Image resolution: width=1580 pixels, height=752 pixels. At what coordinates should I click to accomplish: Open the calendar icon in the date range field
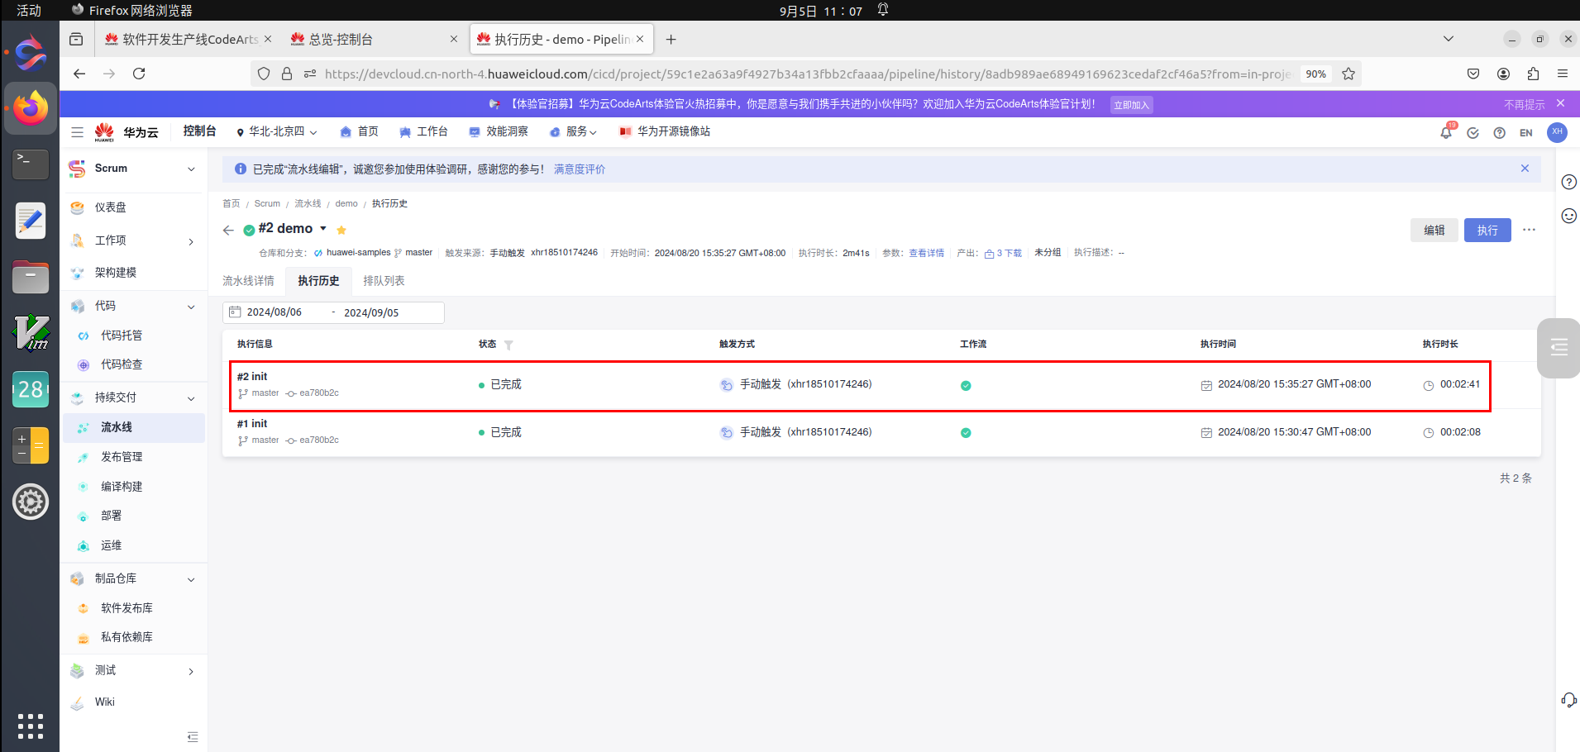[235, 312]
